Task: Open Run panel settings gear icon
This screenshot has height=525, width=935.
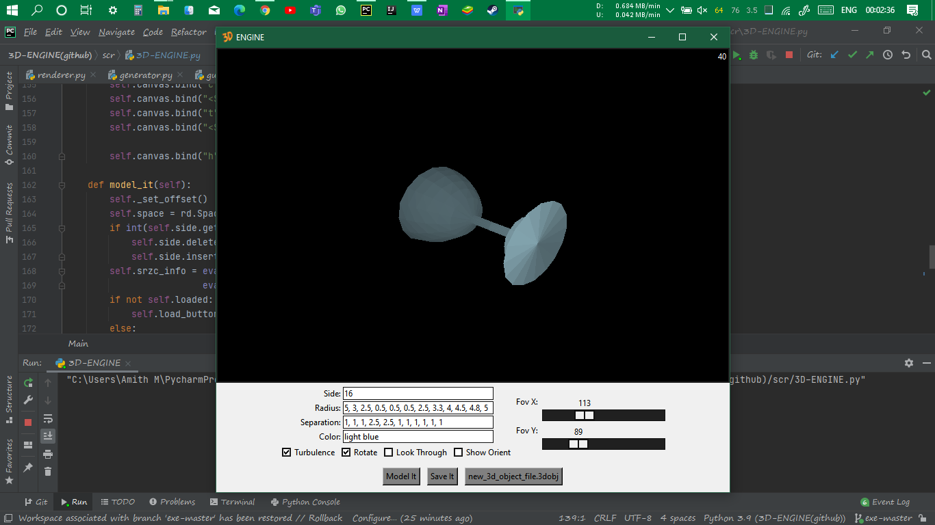Action: 909,363
